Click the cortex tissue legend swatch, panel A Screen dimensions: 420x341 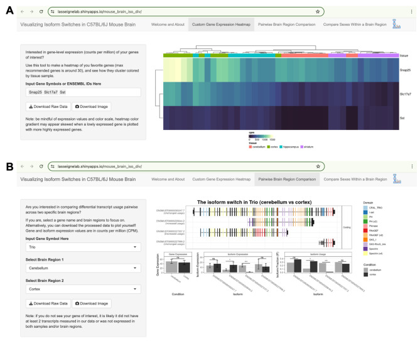(x=269, y=147)
